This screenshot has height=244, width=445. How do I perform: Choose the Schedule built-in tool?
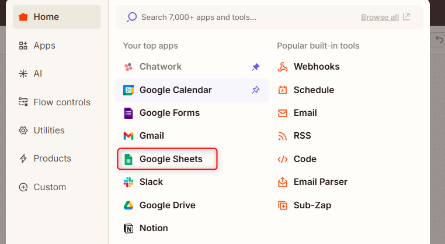[x=314, y=90]
